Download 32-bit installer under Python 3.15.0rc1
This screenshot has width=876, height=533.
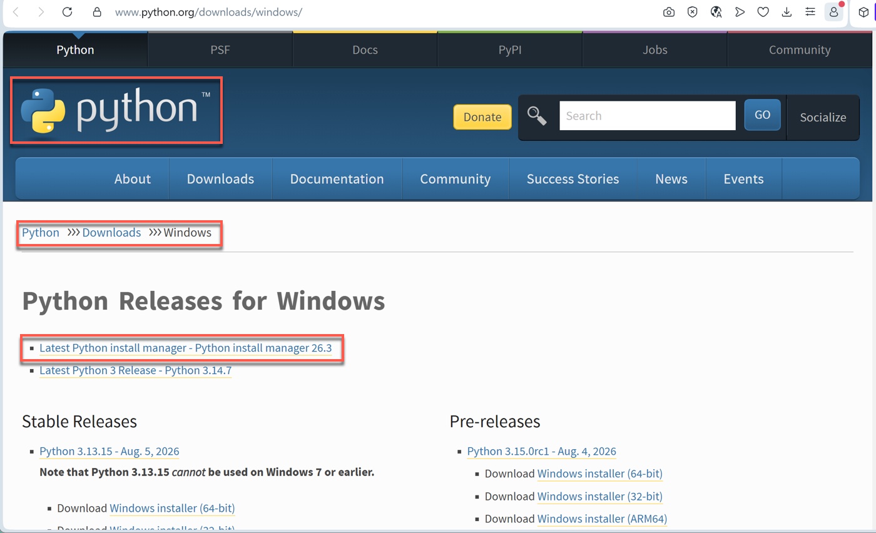pyautogui.click(x=599, y=496)
